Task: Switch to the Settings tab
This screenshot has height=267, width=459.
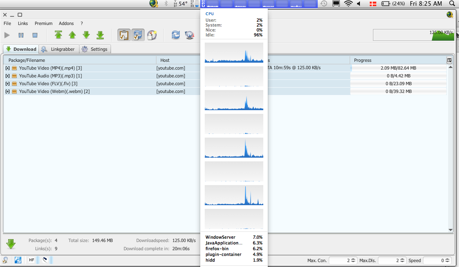Action: pos(95,49)
